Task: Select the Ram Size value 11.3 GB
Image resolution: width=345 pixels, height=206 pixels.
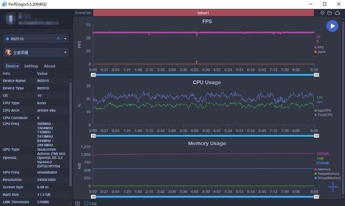Action: (44, 195)
